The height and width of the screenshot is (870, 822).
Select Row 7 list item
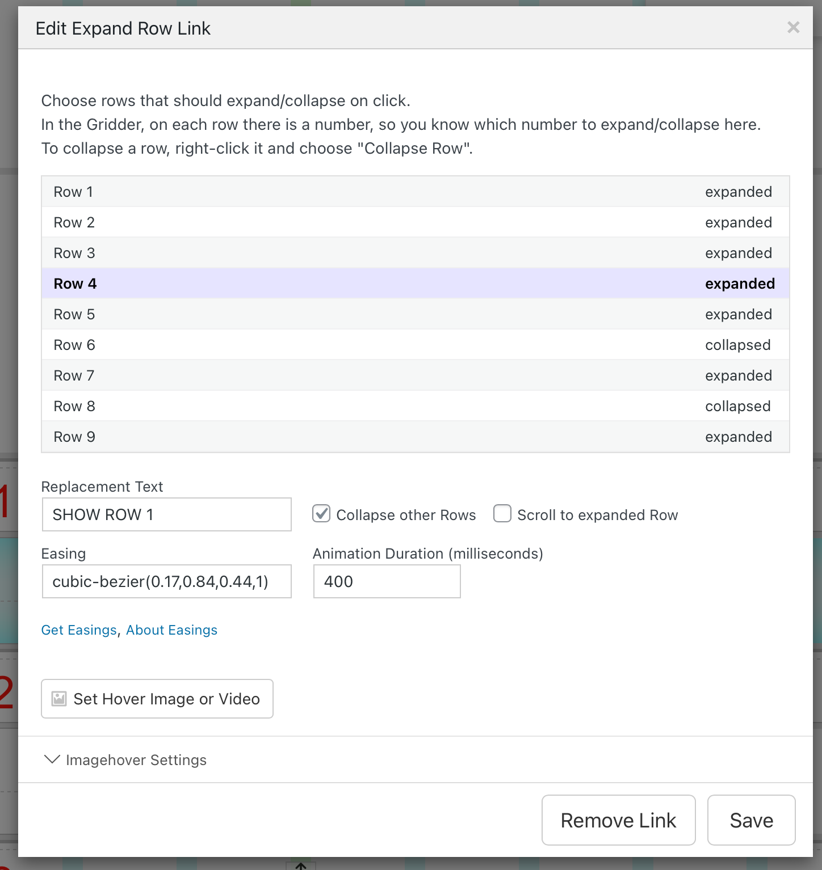click(415, 375)
